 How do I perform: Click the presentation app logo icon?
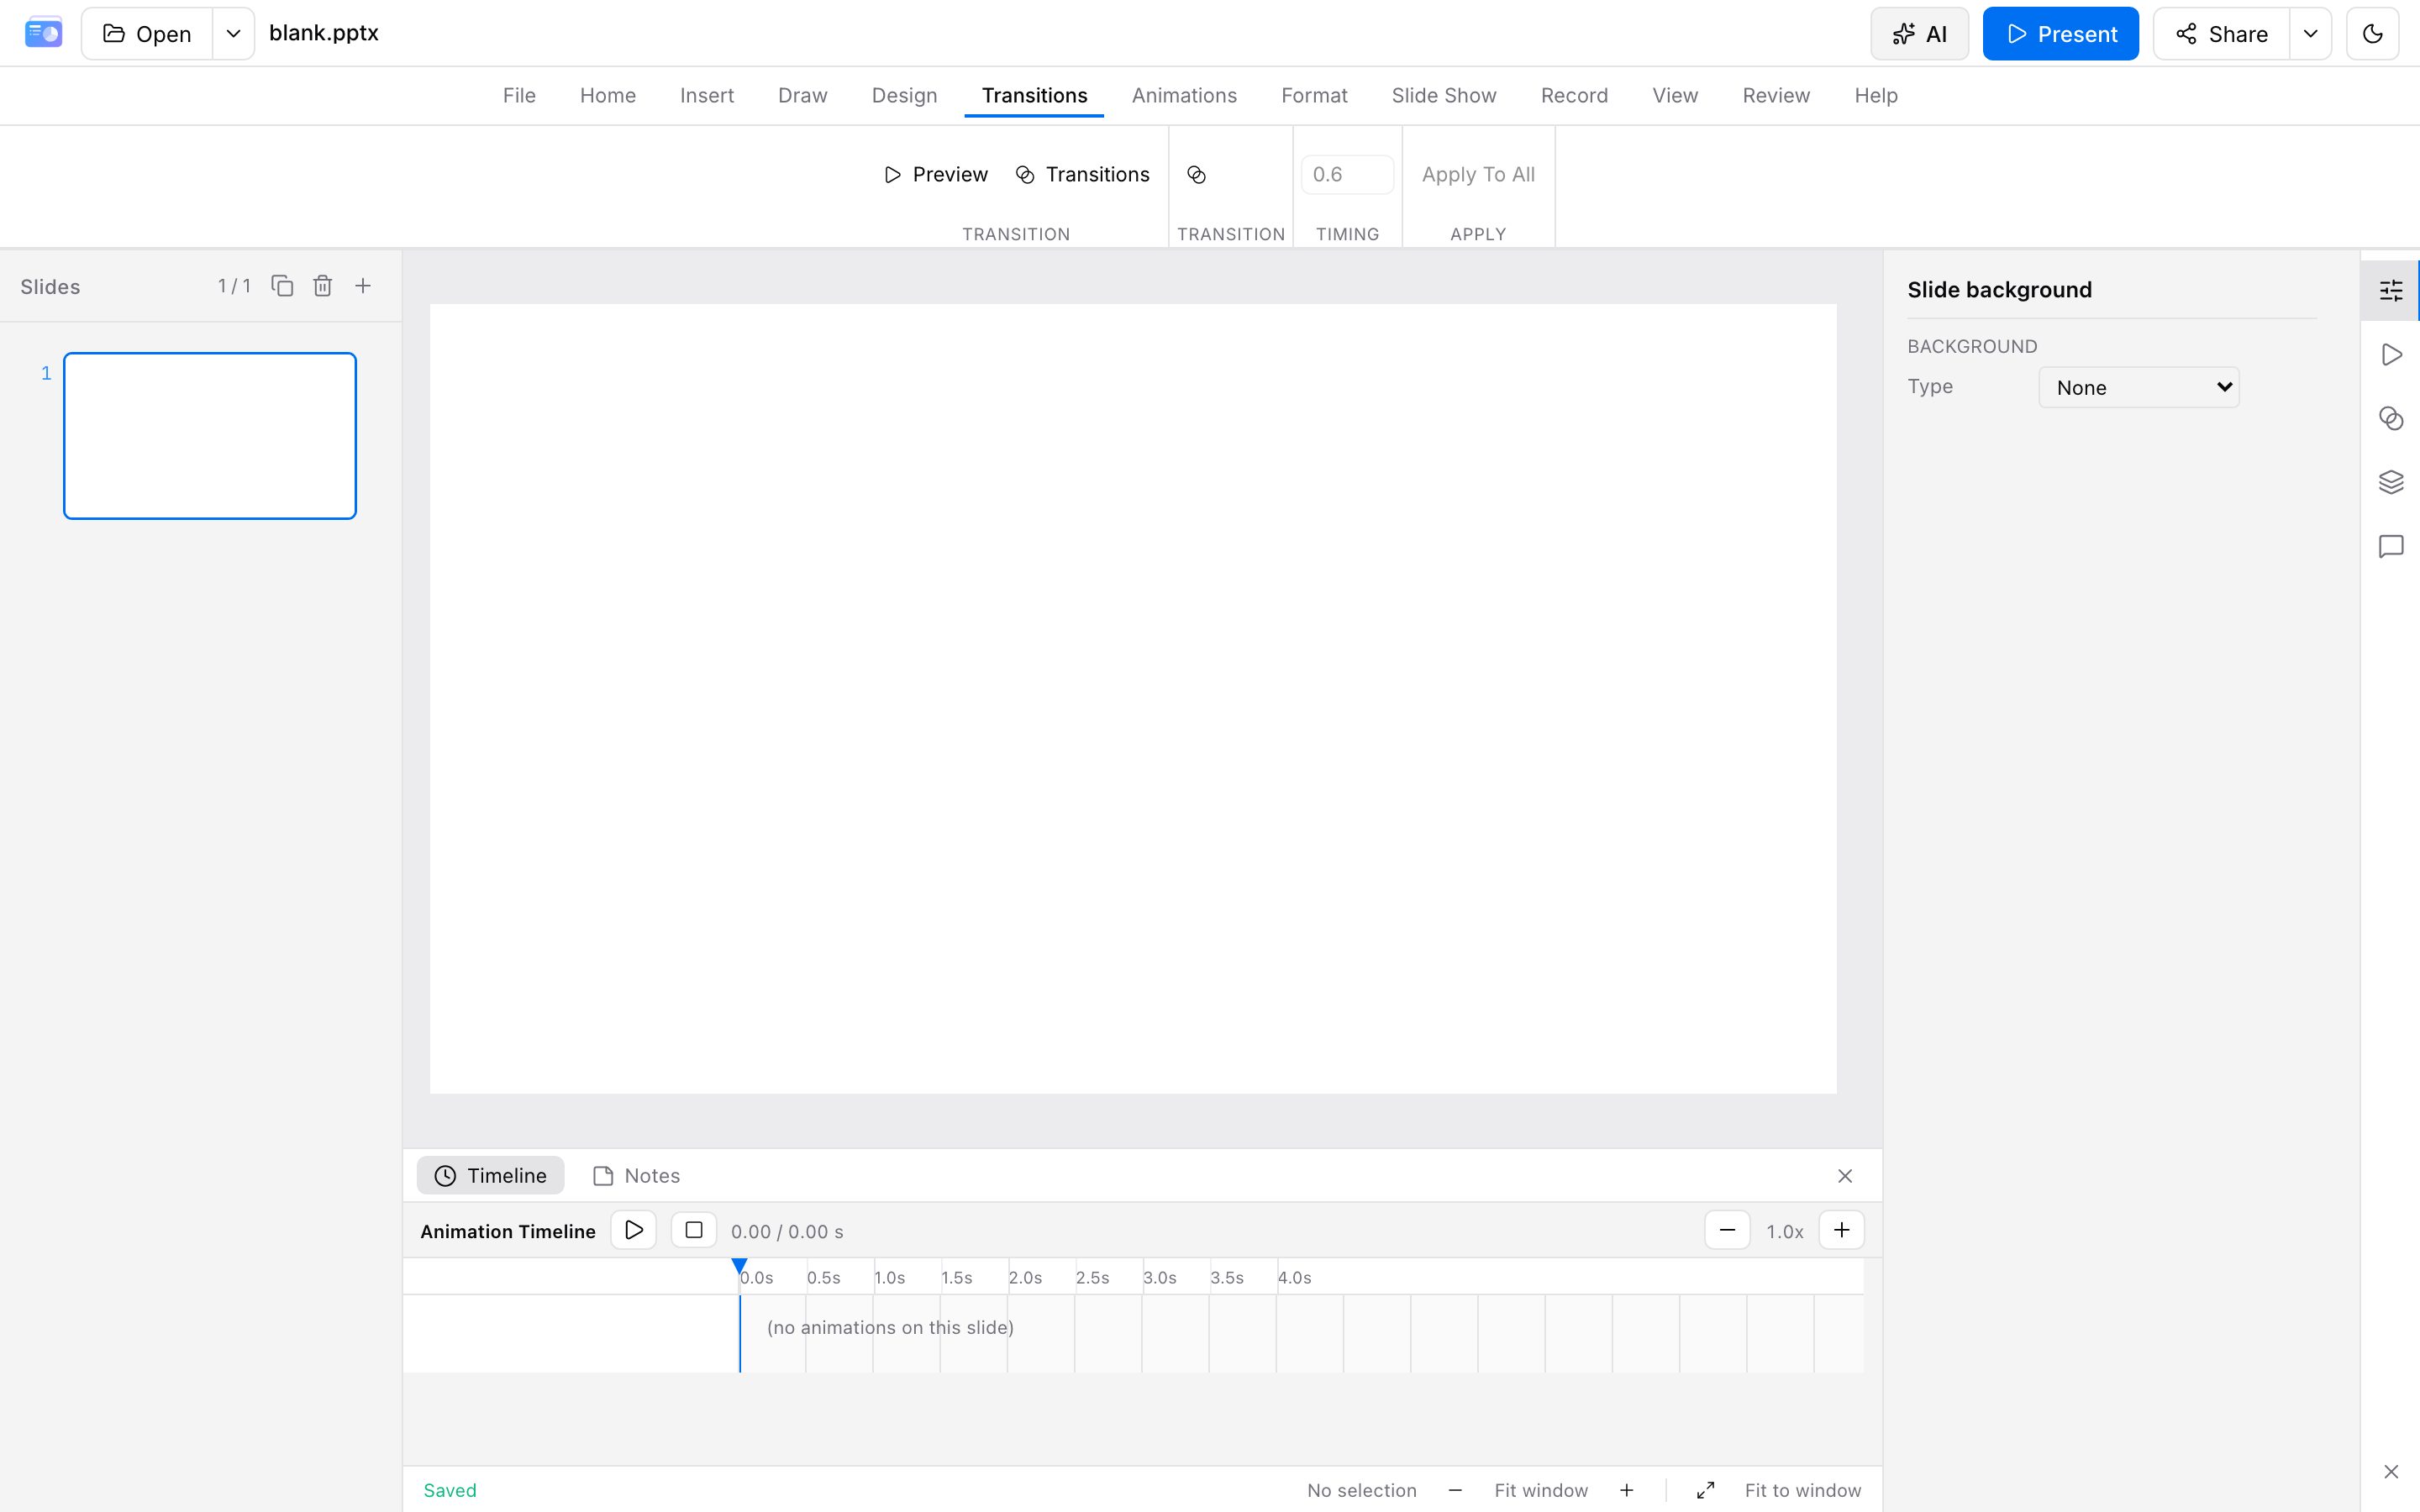pos(43,33)
